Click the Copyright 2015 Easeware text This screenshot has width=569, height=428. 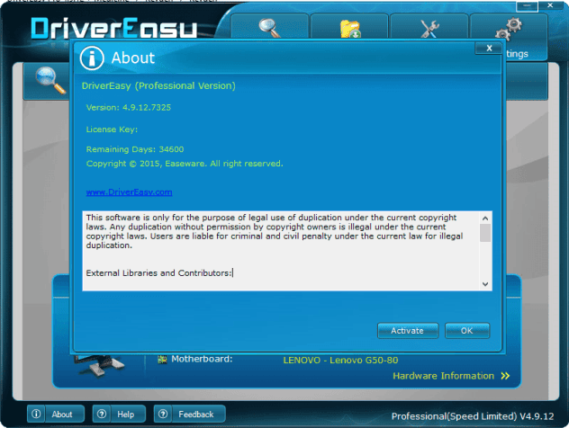tap(185, 164)
